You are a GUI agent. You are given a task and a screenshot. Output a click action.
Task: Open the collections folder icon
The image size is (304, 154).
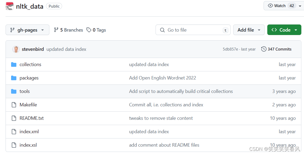(x=14, y=64)
